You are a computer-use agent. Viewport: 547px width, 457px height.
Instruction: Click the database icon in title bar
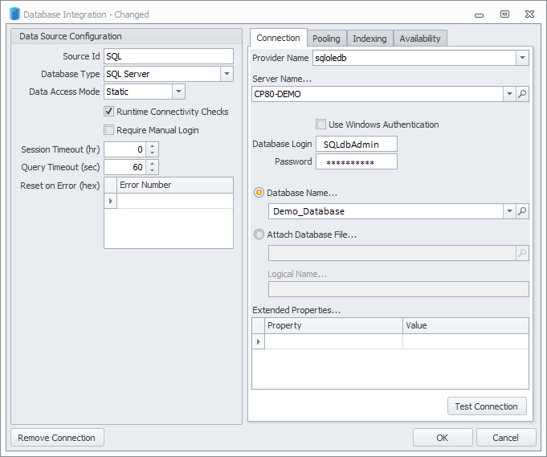(14, 14)
